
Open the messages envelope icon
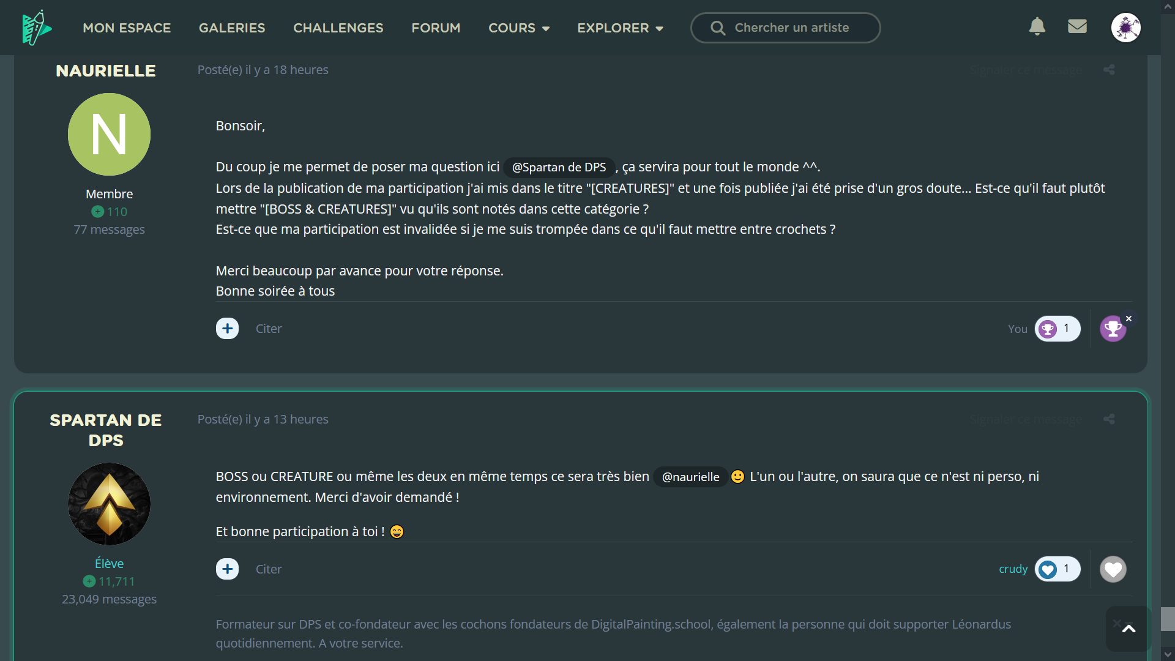click(x=1077, y=26)
